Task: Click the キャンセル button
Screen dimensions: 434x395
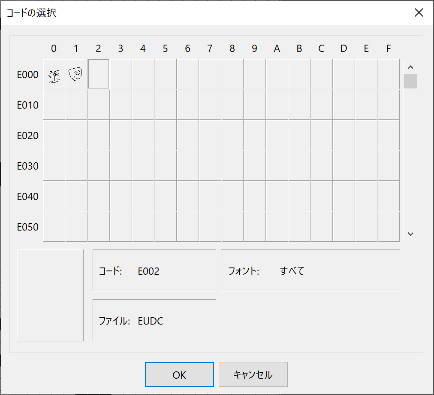Action: tap(253, 374)
